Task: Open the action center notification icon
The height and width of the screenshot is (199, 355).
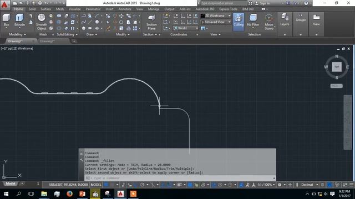Action: click(332, 194)
